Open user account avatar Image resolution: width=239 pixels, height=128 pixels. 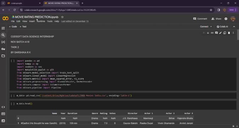233,19
